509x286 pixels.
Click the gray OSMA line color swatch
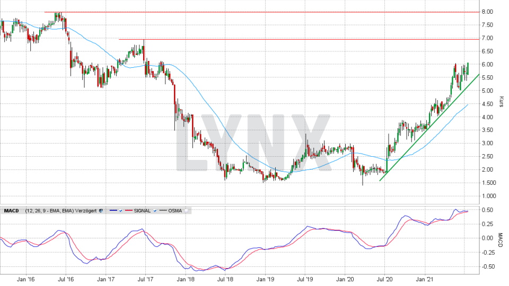point(163,210)
